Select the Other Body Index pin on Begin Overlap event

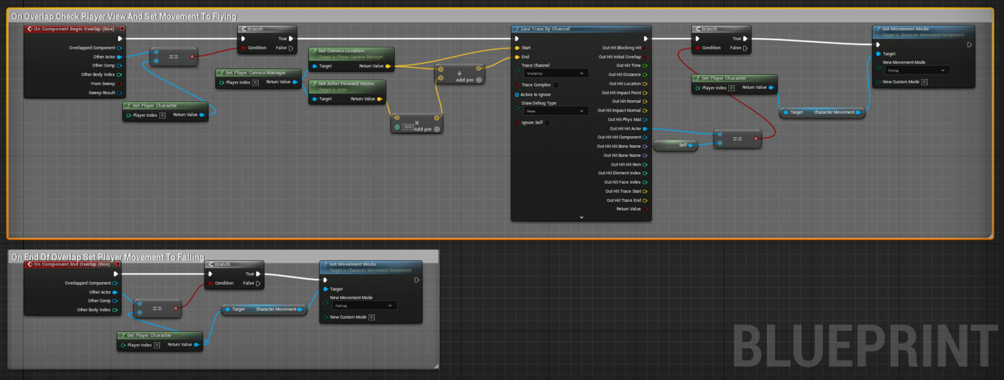pos(119,75)
